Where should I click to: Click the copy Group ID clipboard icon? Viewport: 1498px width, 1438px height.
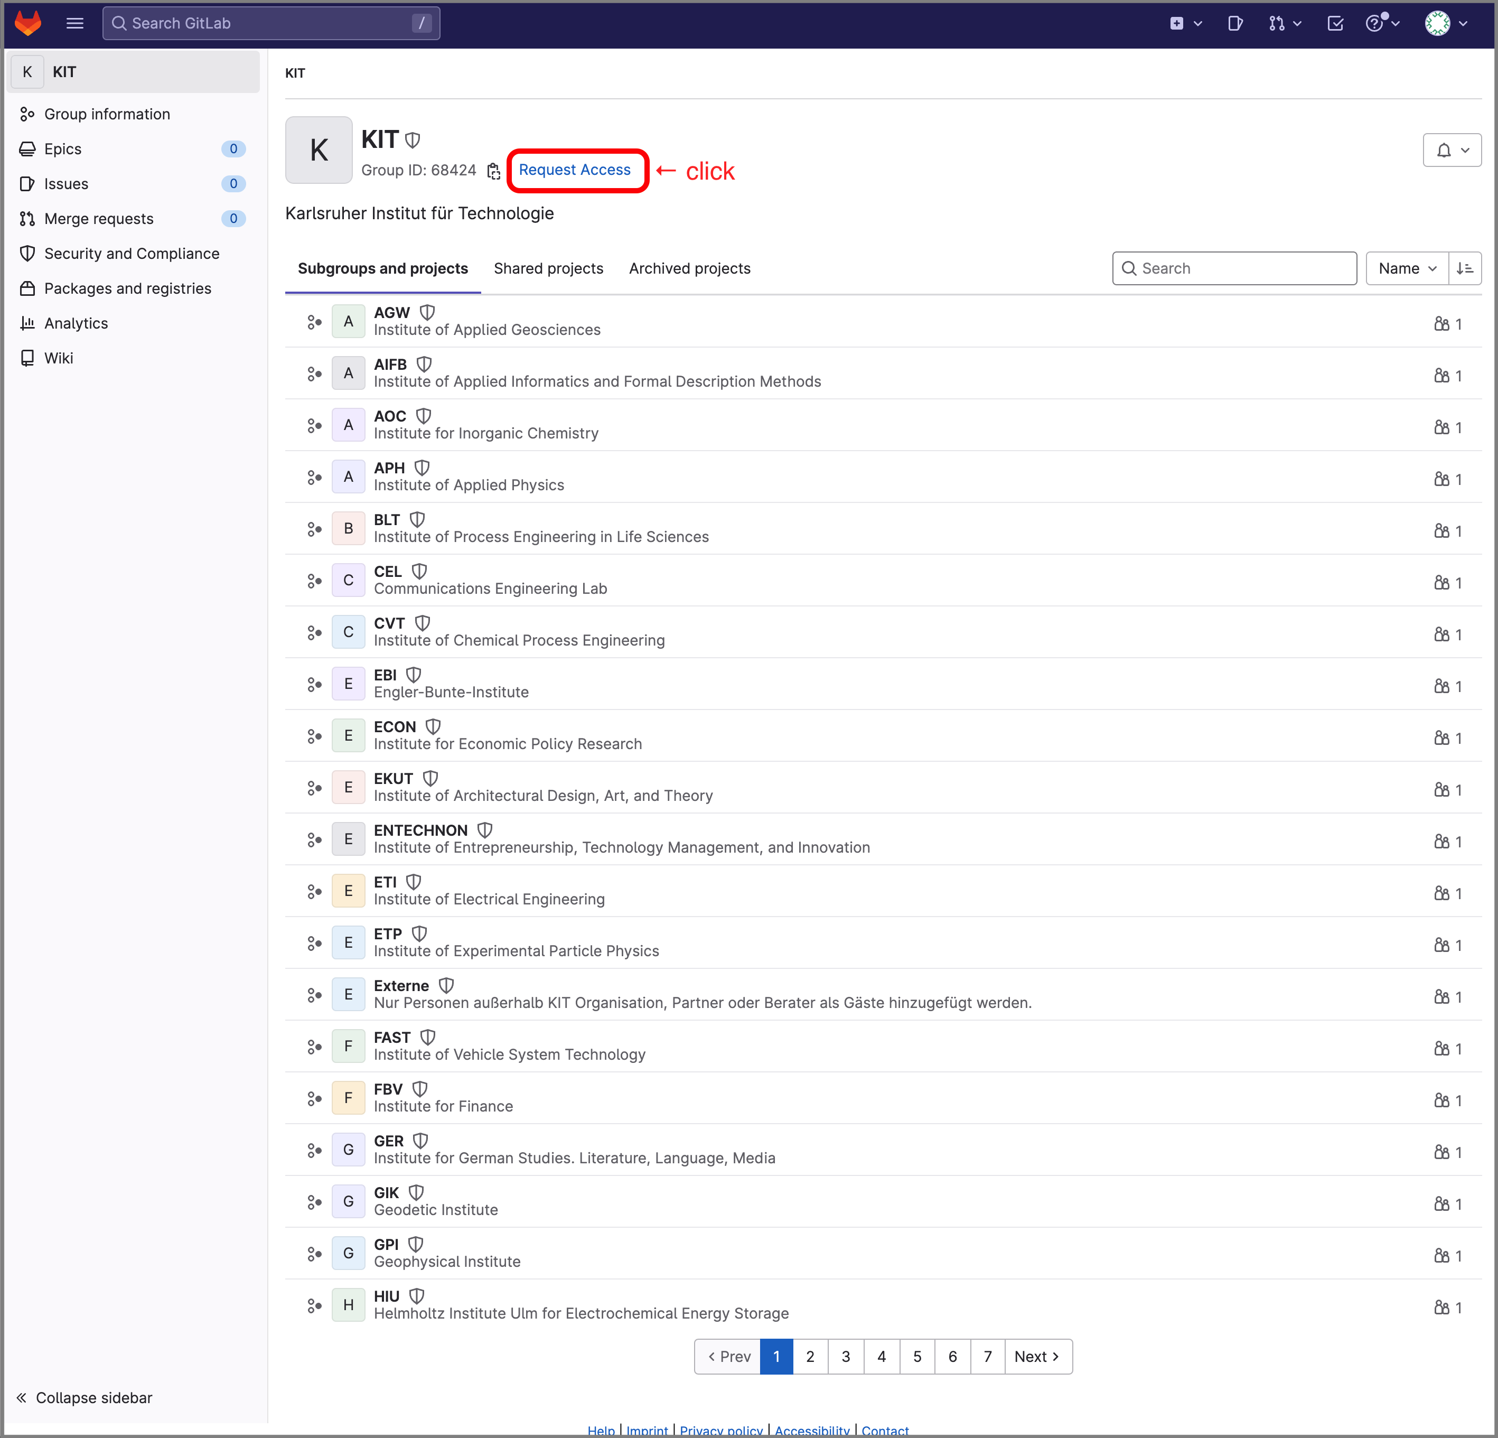pyautogui.click(x=495, y=170)
